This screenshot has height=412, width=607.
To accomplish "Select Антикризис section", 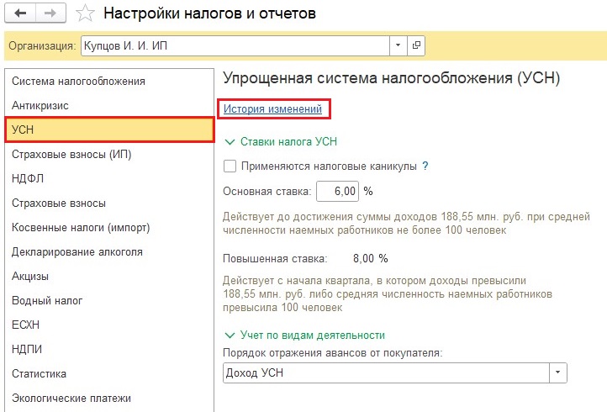I will (x=109, y=105).
